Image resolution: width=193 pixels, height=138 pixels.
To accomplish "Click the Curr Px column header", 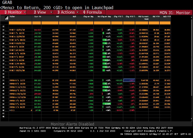I will click(x=38, y=16).
